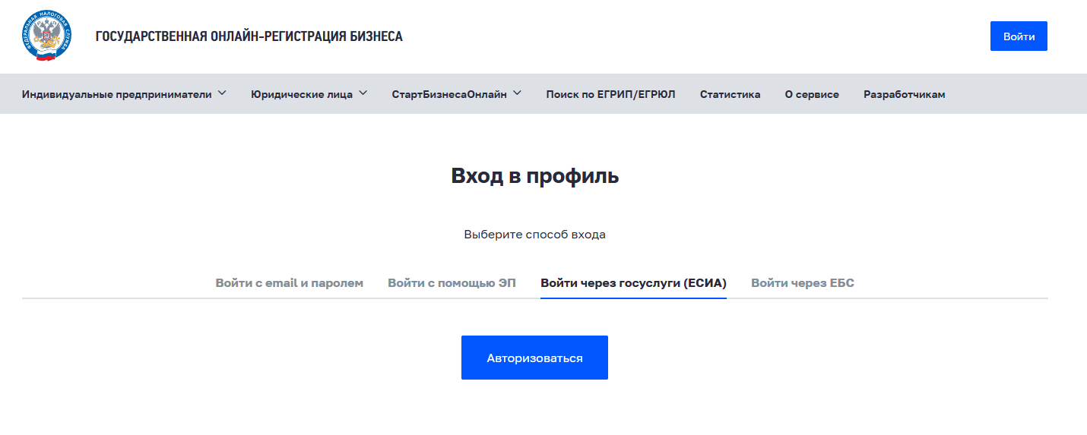Viewport: 1087px width, 435px height.
Task: Click the Авторизоваться button
Action: [534, 358]
